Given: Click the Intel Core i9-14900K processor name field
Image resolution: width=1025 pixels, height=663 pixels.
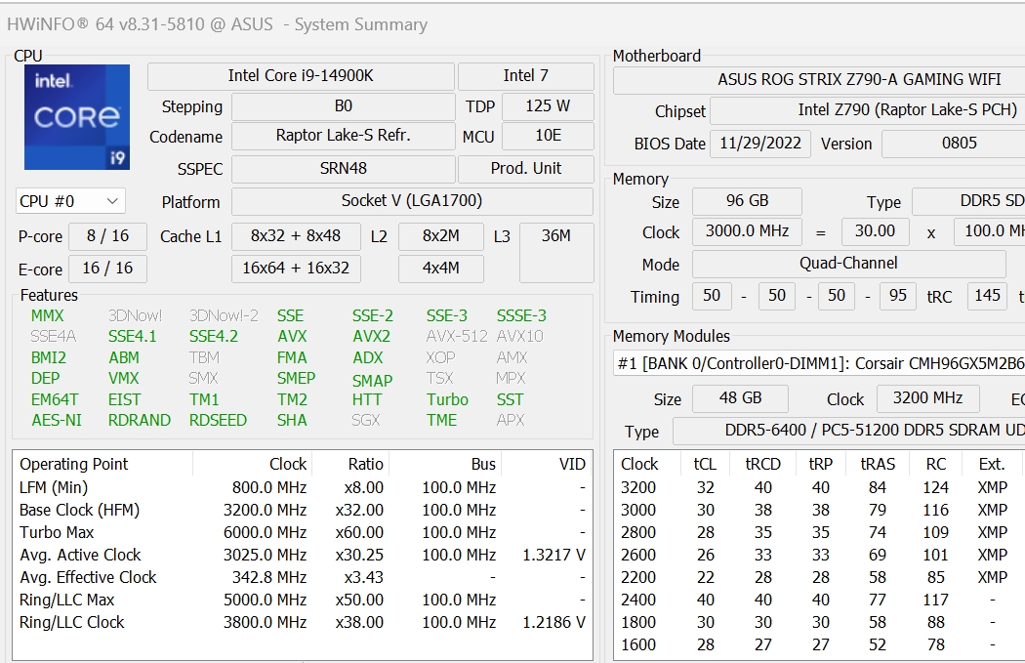Looking at the screenshot, I should (x=301, y=76).
